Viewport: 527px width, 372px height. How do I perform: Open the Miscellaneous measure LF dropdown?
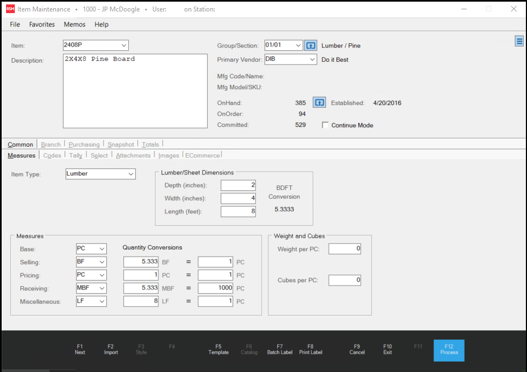(102, 301)
